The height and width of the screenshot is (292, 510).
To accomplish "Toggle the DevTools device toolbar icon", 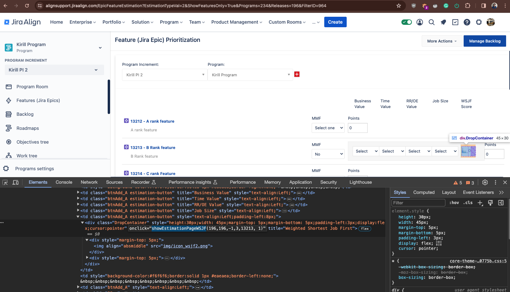I will coord(16,182).
